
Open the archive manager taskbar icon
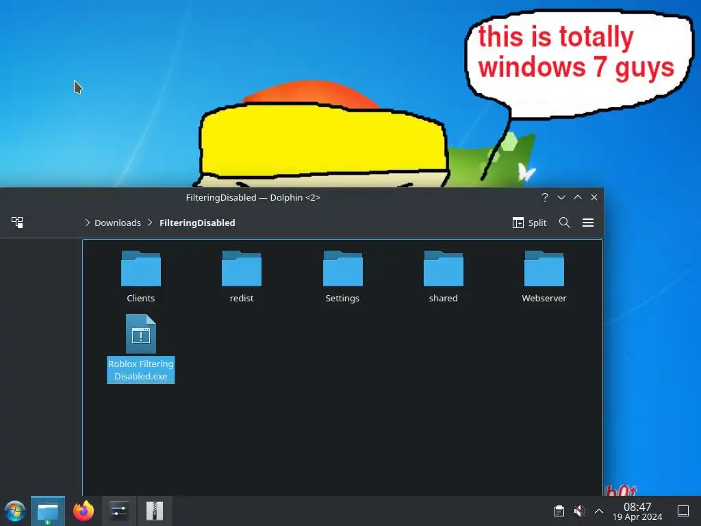pos(155,511)
